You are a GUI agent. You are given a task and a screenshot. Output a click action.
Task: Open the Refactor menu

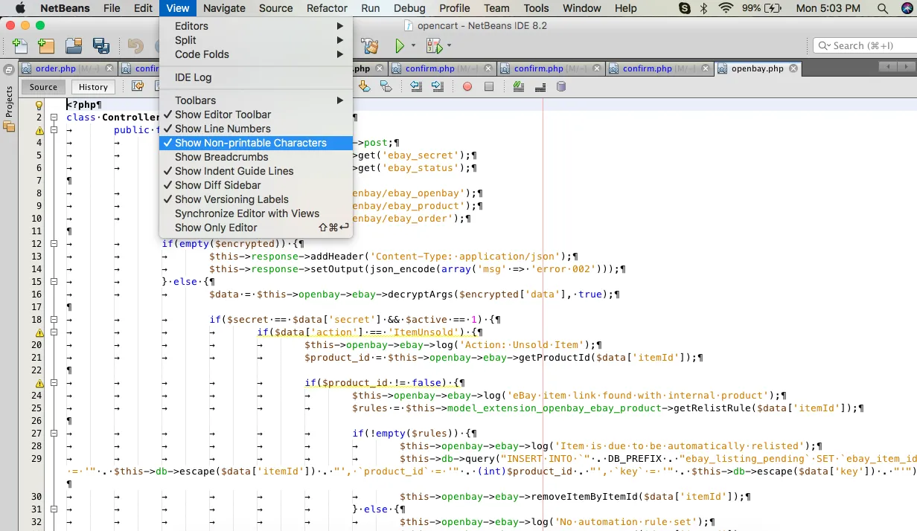[327, 8]
